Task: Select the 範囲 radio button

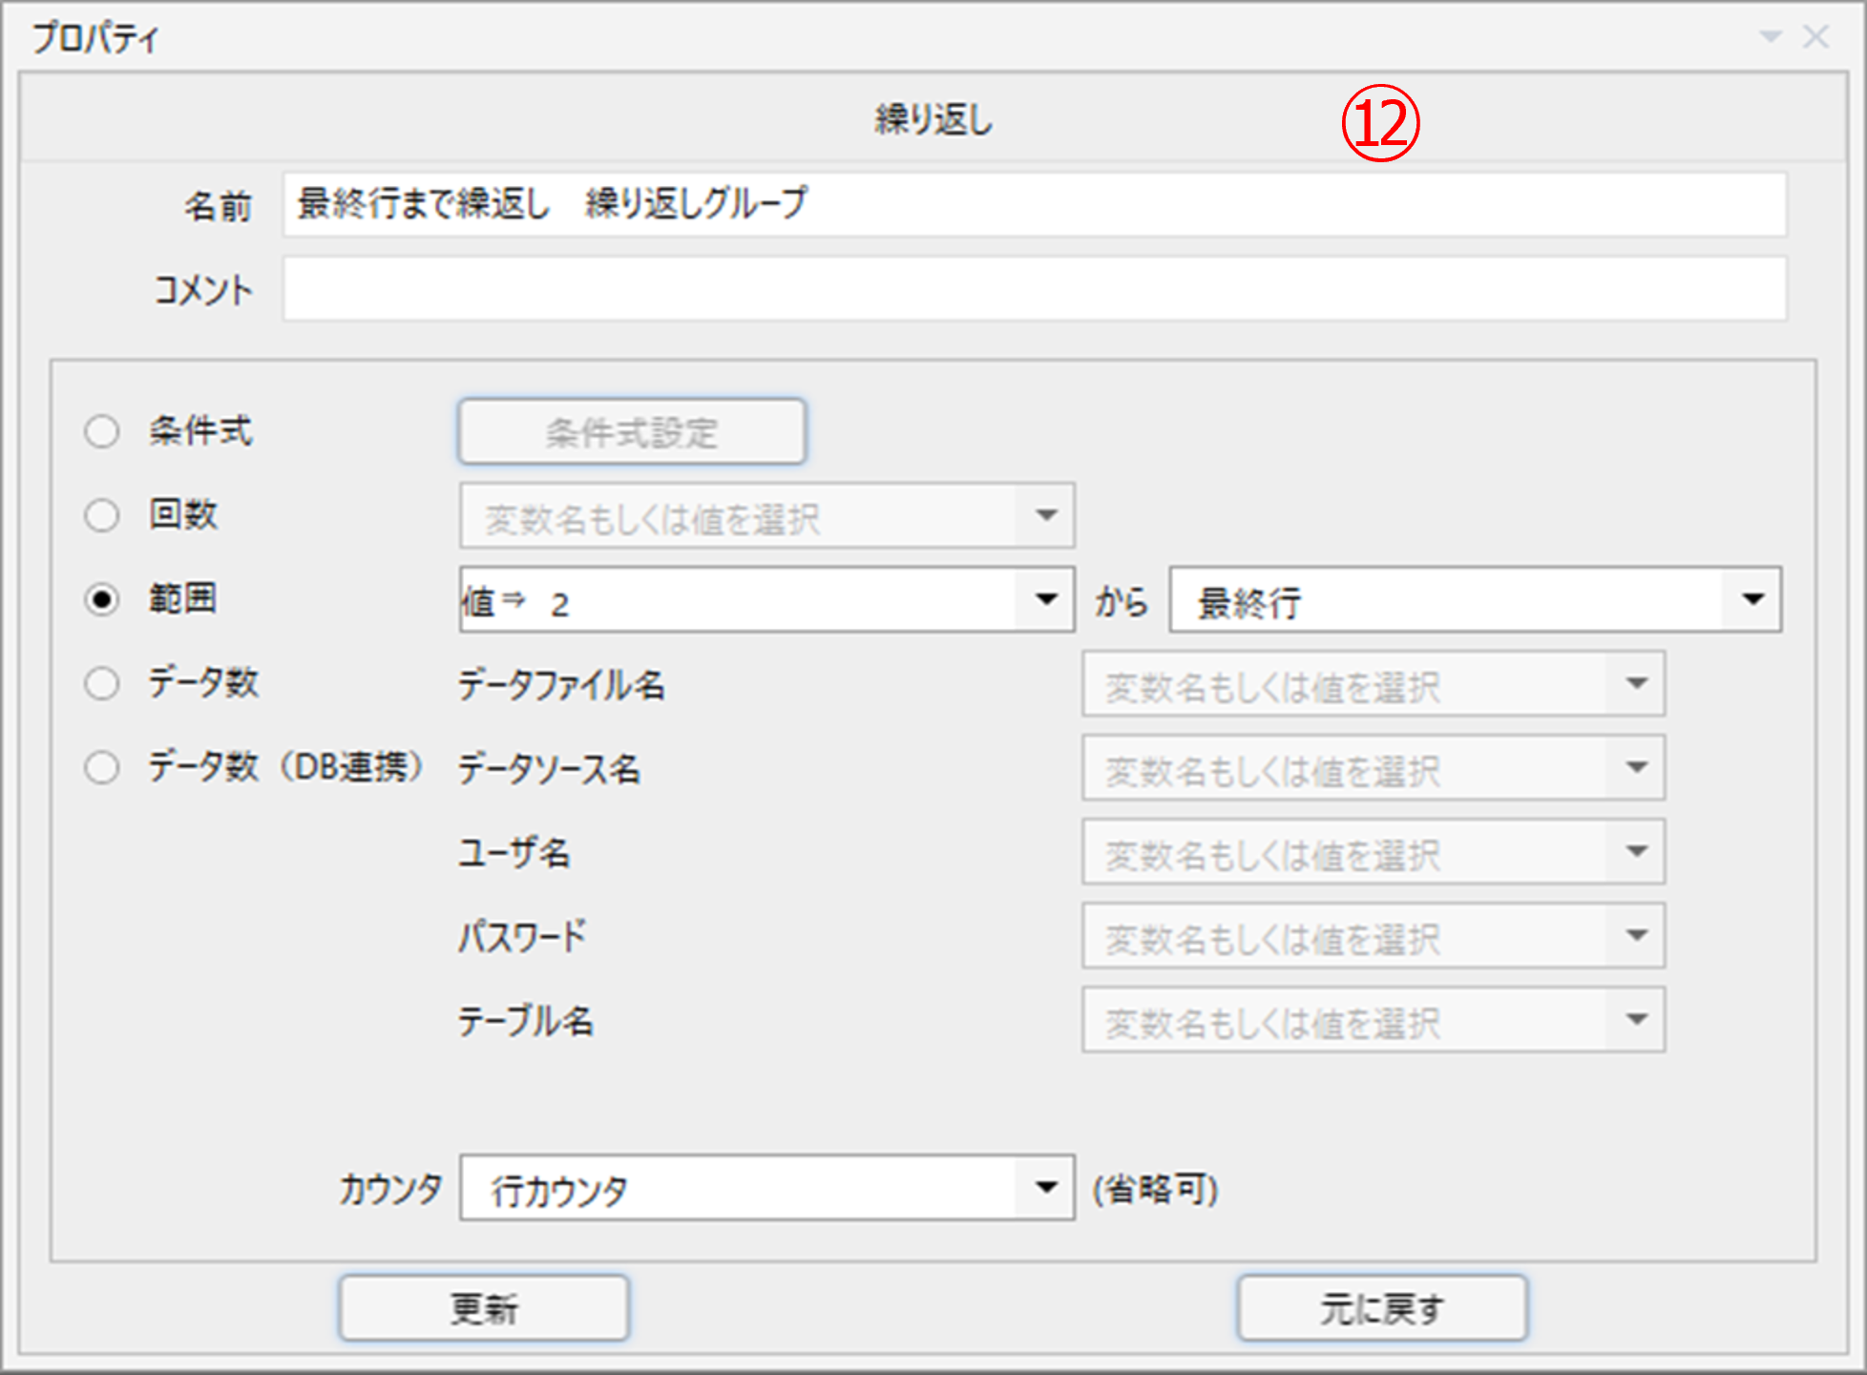Action: (102, 599)
